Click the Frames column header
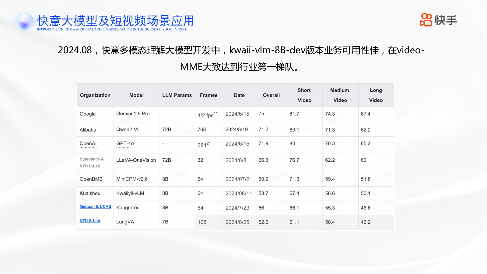This screenshot has width=487, height=274. pyautogui.click(x=209, y=95)
